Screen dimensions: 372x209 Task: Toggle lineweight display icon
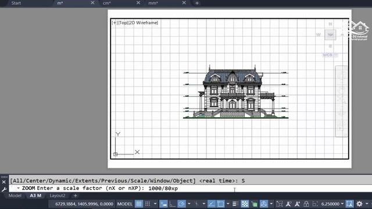pyautogui.click(x=235, y=204)
